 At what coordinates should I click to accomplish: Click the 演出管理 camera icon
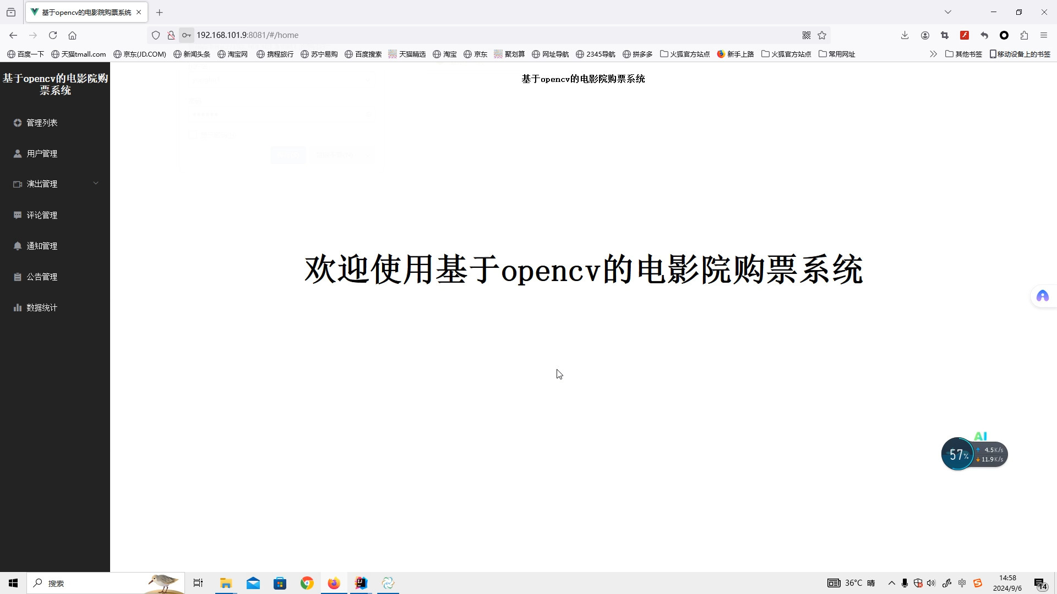[x=18, y=184]
